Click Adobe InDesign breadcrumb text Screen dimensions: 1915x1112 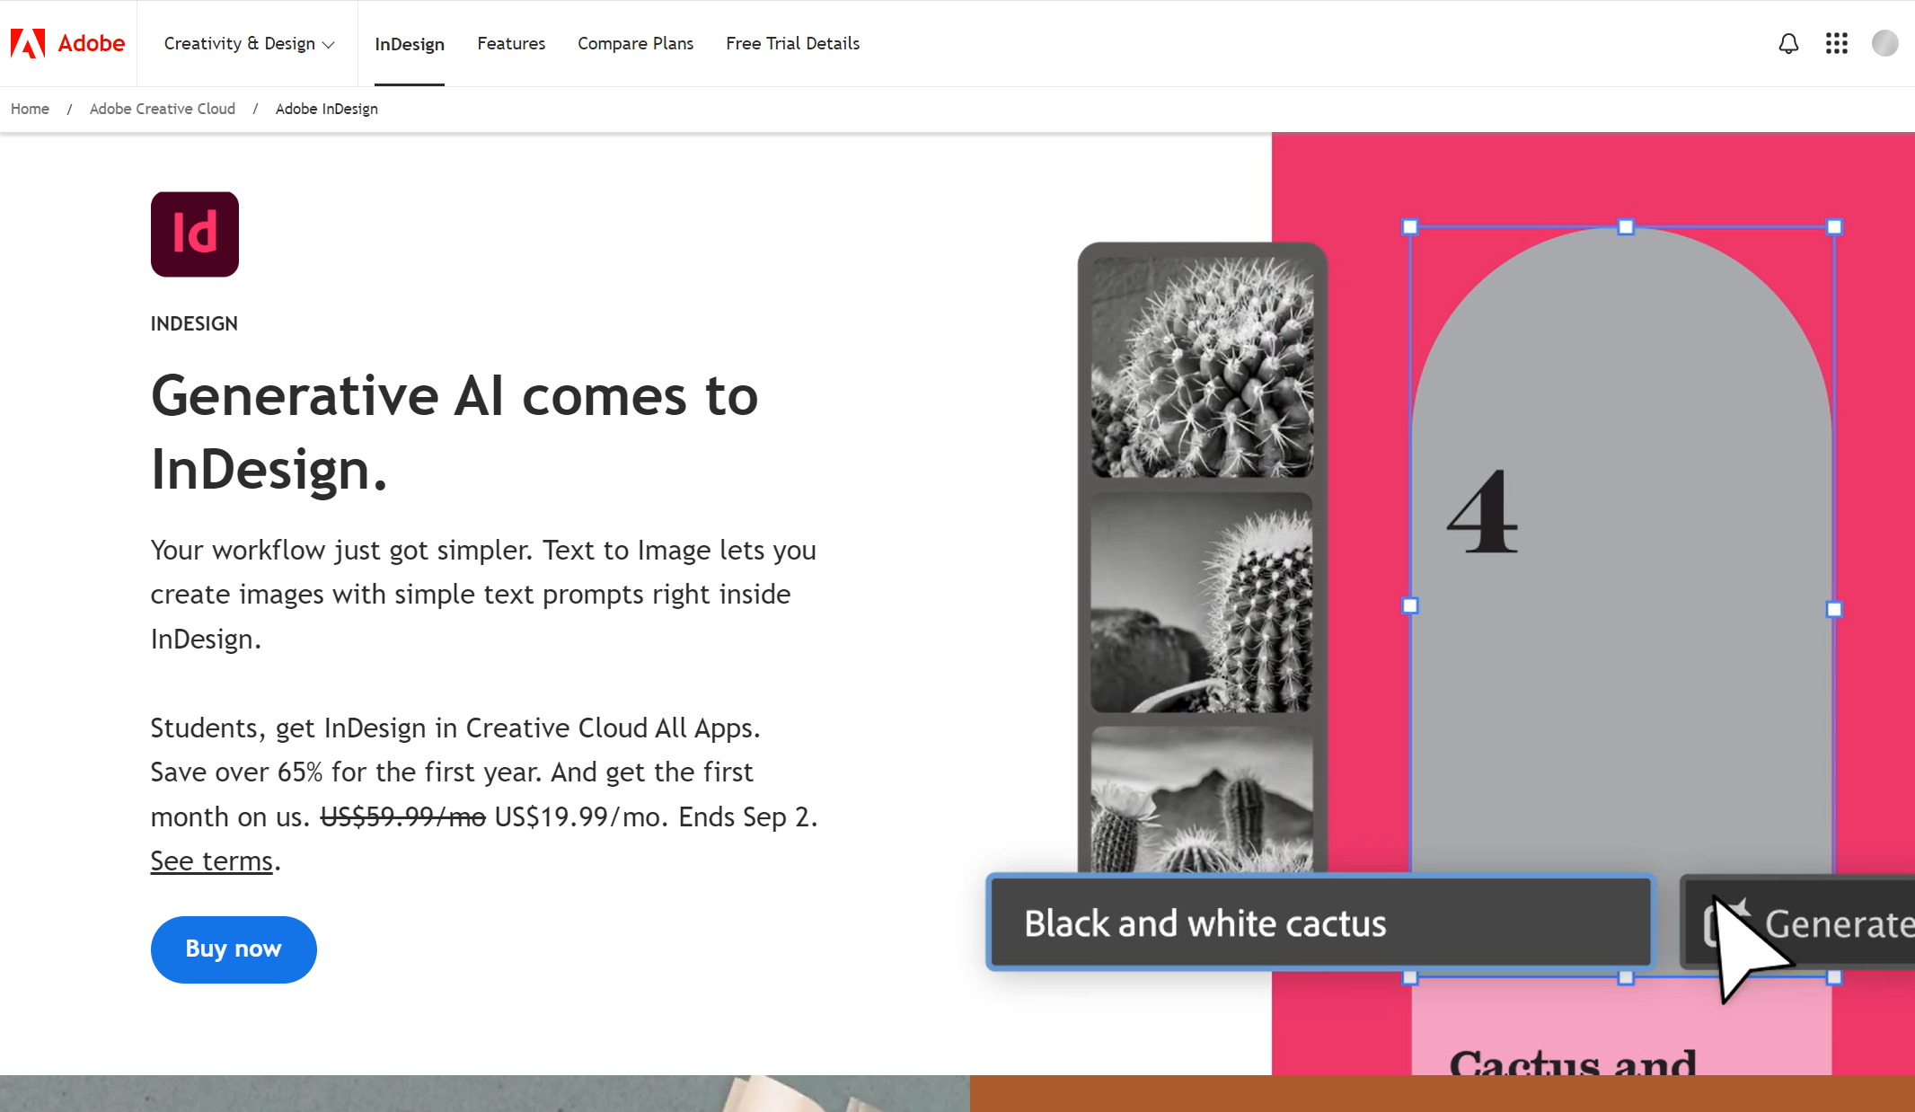coord(327,109)
